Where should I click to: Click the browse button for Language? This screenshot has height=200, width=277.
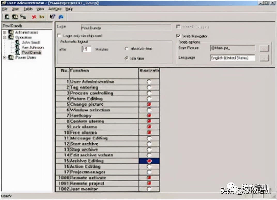point(264,58)
